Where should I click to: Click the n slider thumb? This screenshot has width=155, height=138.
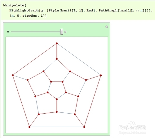click(62, 32)
